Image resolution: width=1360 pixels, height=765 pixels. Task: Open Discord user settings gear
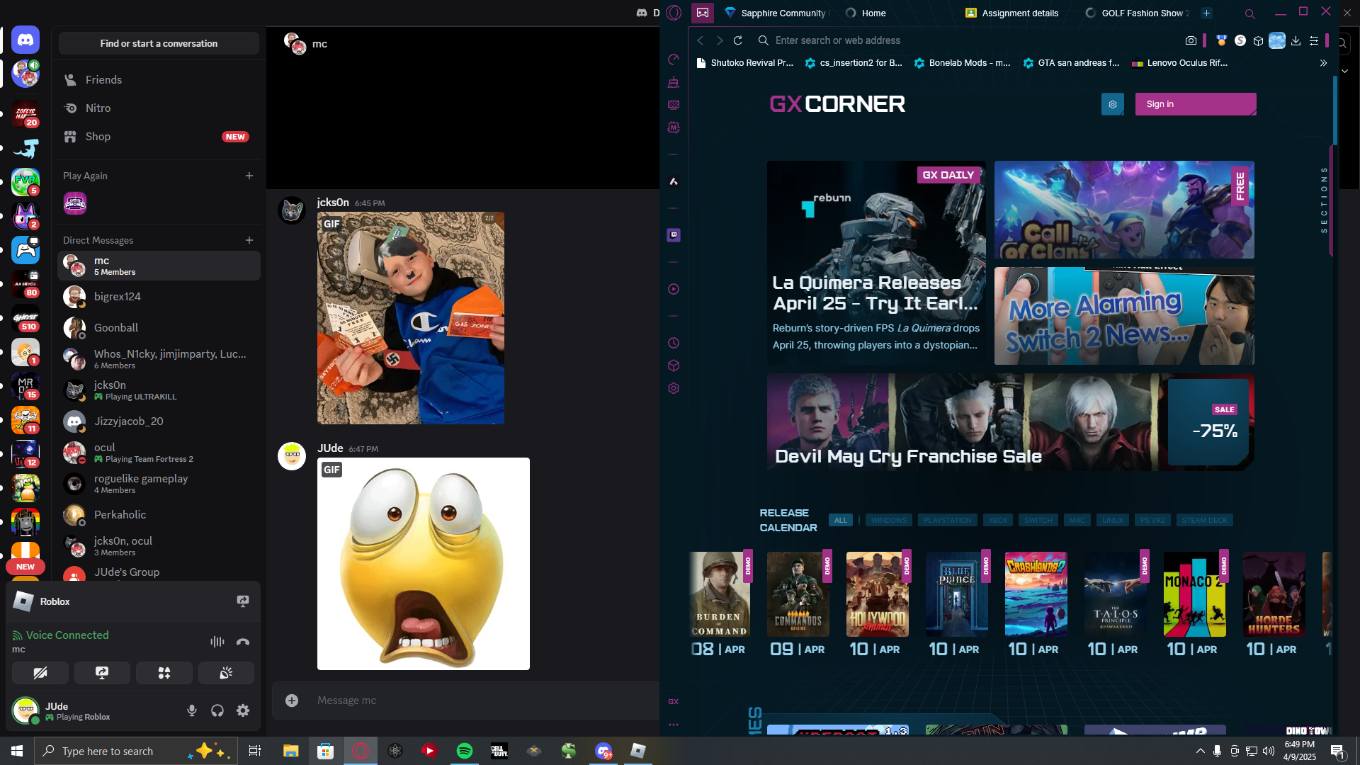pos(243,710)
